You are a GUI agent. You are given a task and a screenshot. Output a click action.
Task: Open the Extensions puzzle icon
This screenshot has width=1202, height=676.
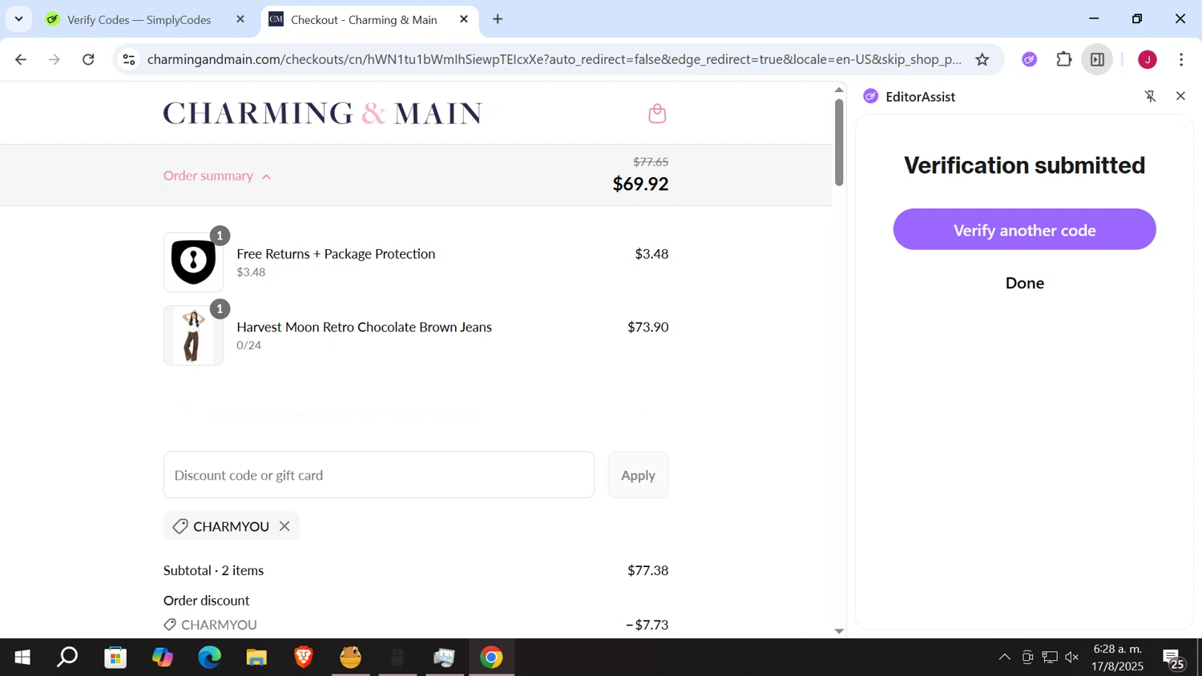[x=1064, y=59]
